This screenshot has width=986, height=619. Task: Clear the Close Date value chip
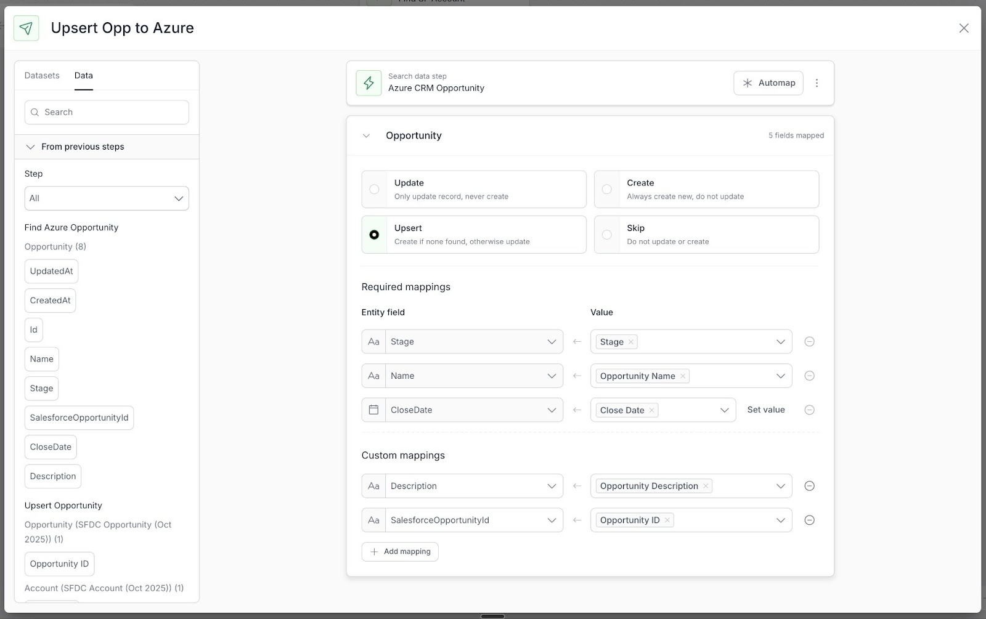tap(651, 410)
